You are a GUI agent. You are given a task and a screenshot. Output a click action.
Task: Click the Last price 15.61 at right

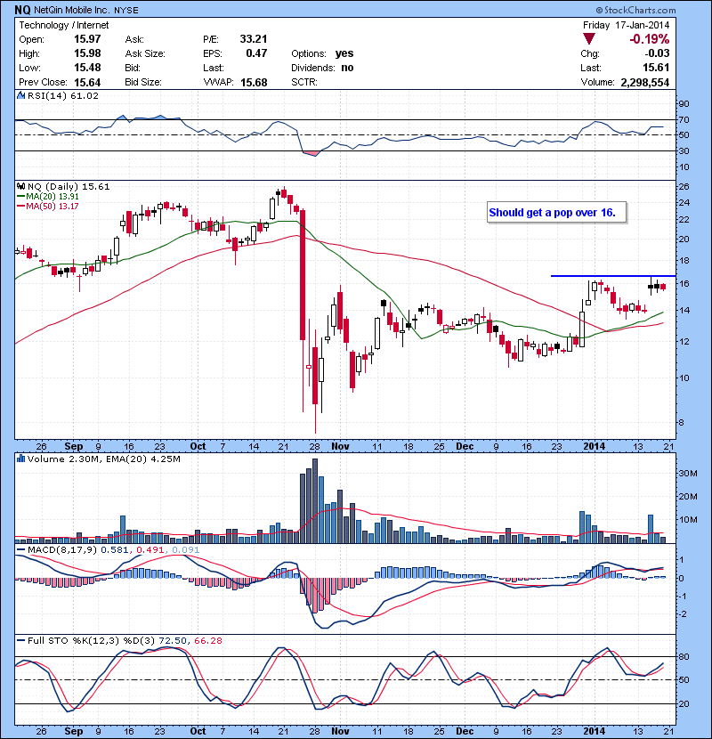click(x=656, y=68)
